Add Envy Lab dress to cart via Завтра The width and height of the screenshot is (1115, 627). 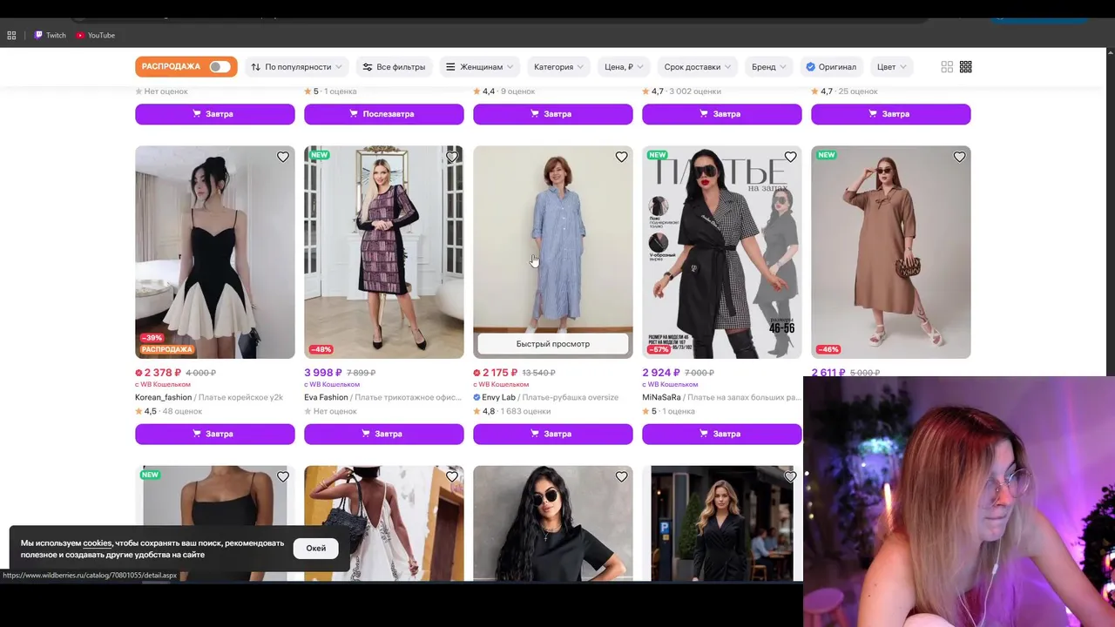553,434
